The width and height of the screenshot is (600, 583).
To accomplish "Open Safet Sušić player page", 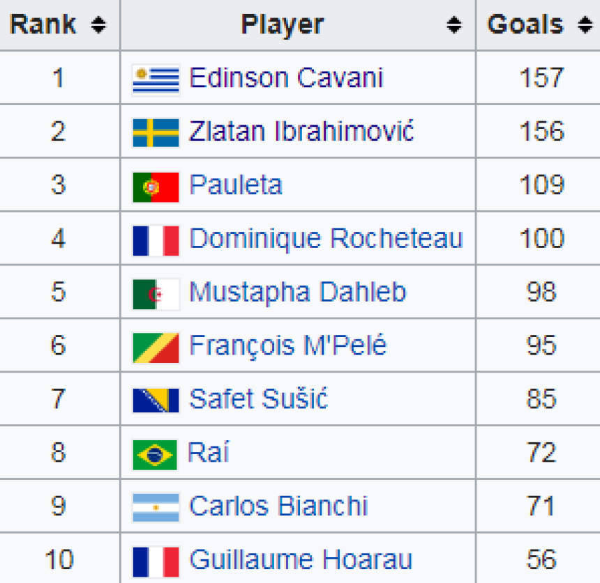I will point(259,399).
